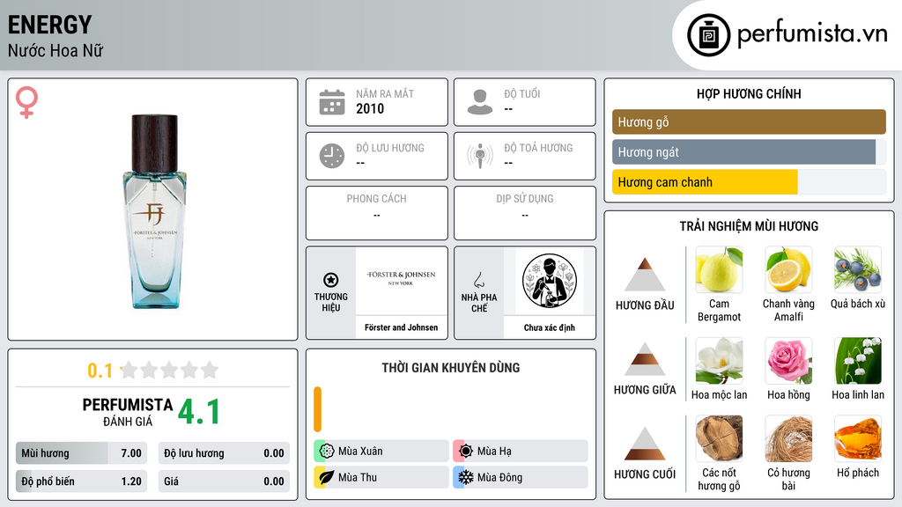The image size is (902, 507).
Task: Click the Quả bách xù juniper image
Action: coord(858,269)
